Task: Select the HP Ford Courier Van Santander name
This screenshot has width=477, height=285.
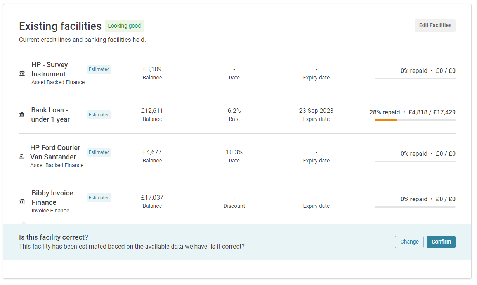Action: coord(55,152)
